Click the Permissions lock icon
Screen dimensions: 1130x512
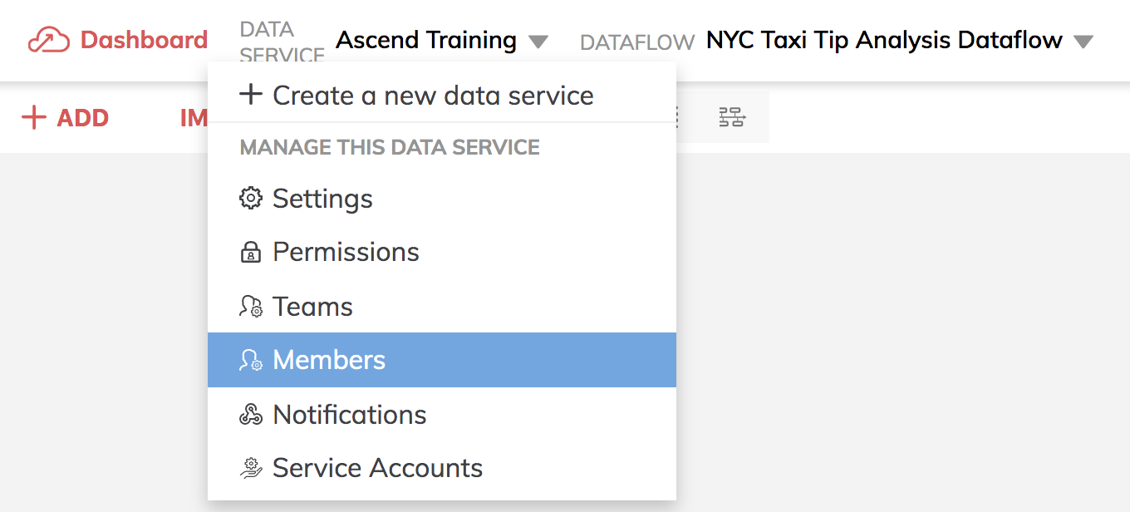(251, 253)
